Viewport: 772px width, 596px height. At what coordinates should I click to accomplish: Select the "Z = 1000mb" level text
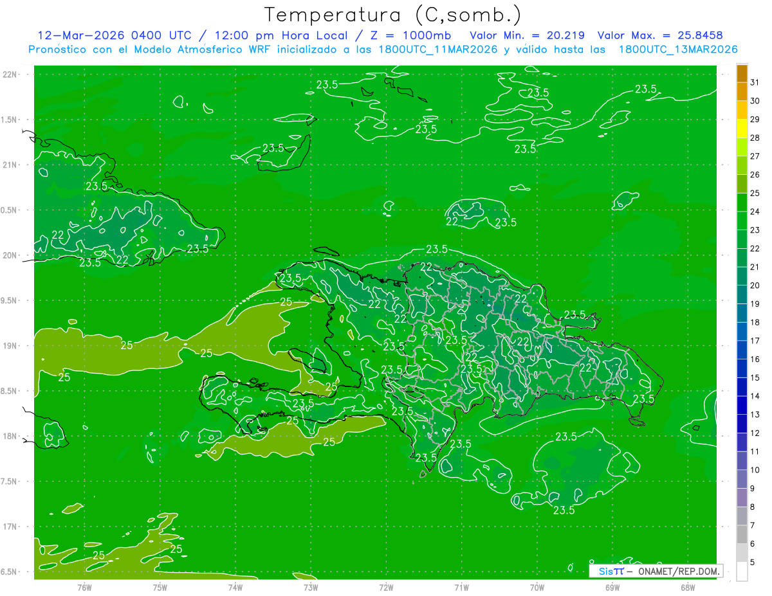410,35
